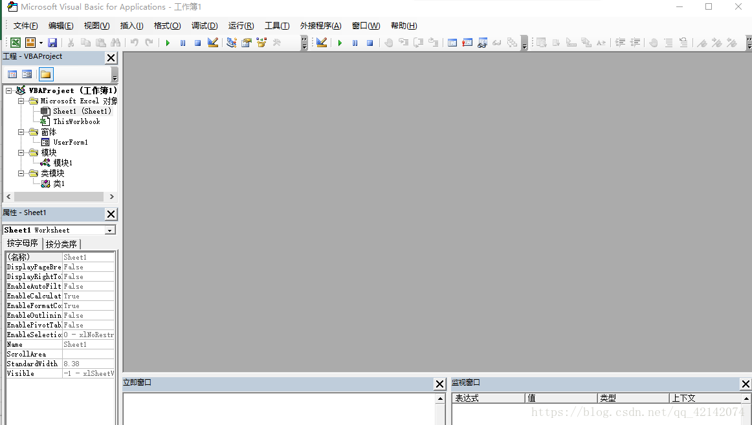Select ThisWorkbook in the project tree
Screen dimensions: 752x425
point(77,121)
